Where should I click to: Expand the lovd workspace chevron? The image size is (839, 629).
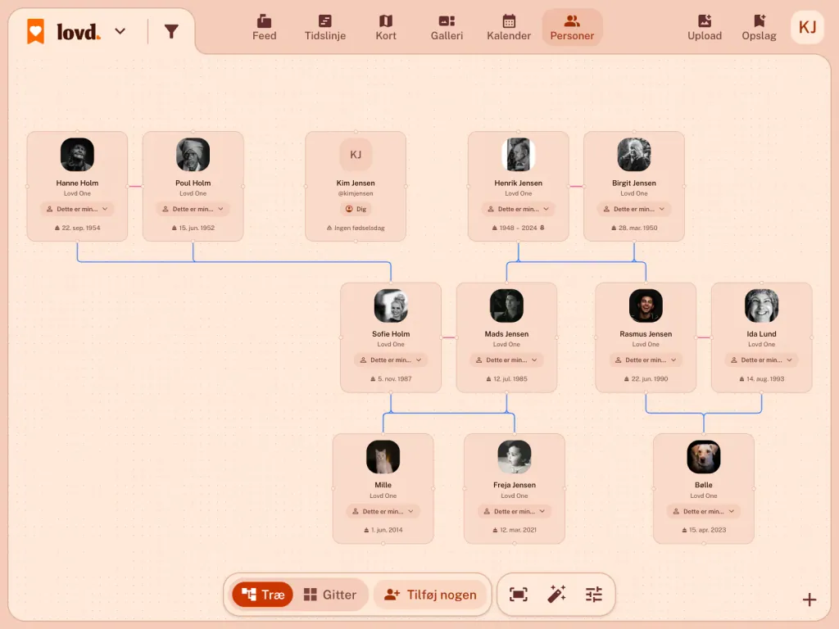click(120, 32)
